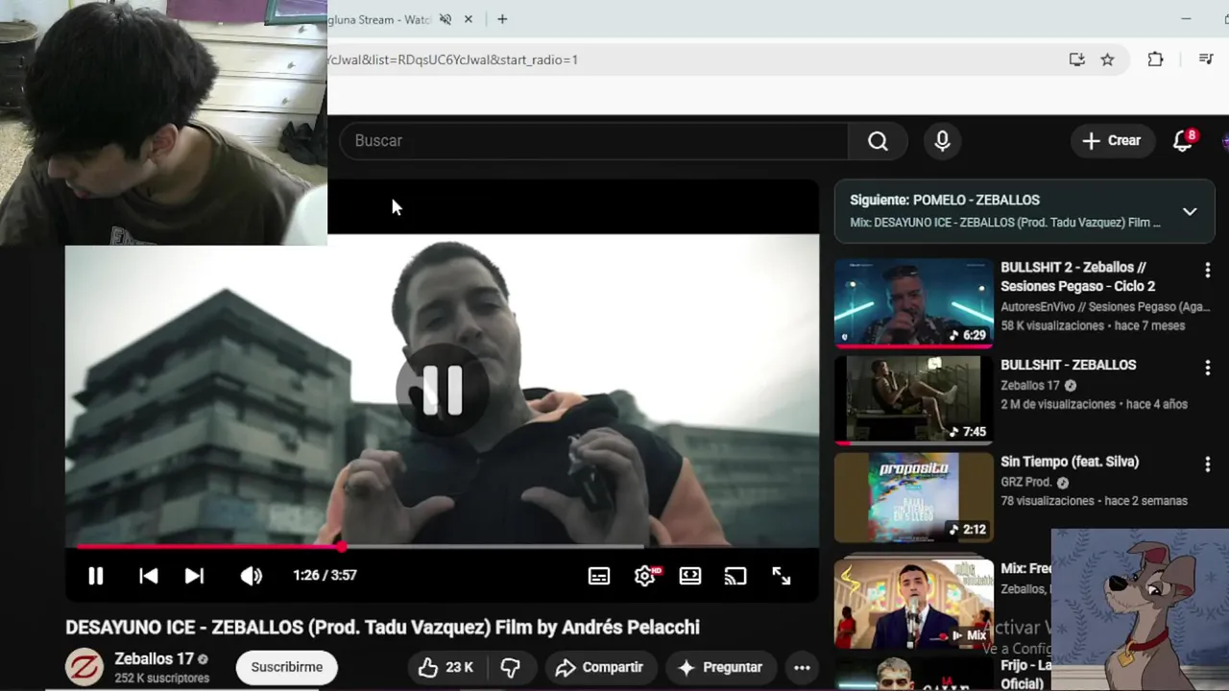Start voice search with microphone icon

[942, 141]
